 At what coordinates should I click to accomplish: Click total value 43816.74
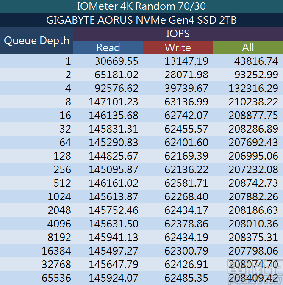tap(256, 61)
